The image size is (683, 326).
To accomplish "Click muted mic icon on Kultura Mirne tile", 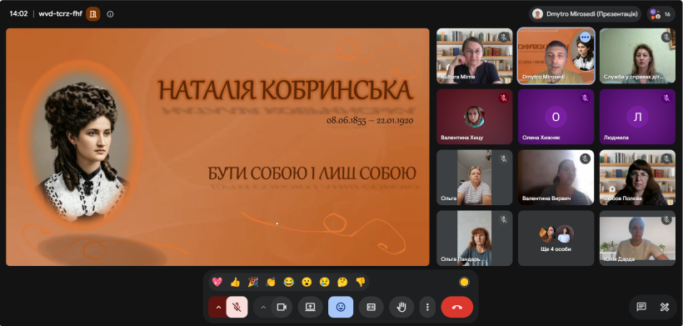I will click(x=504, y=37).
